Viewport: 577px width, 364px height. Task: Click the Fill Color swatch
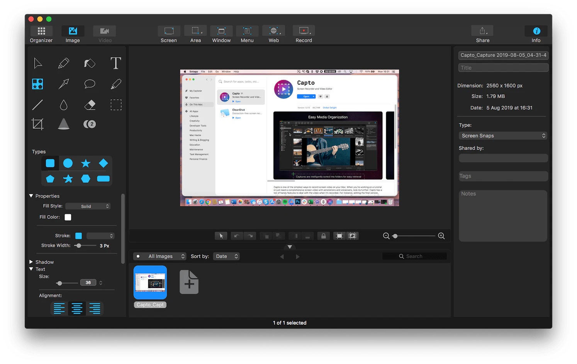68,217
